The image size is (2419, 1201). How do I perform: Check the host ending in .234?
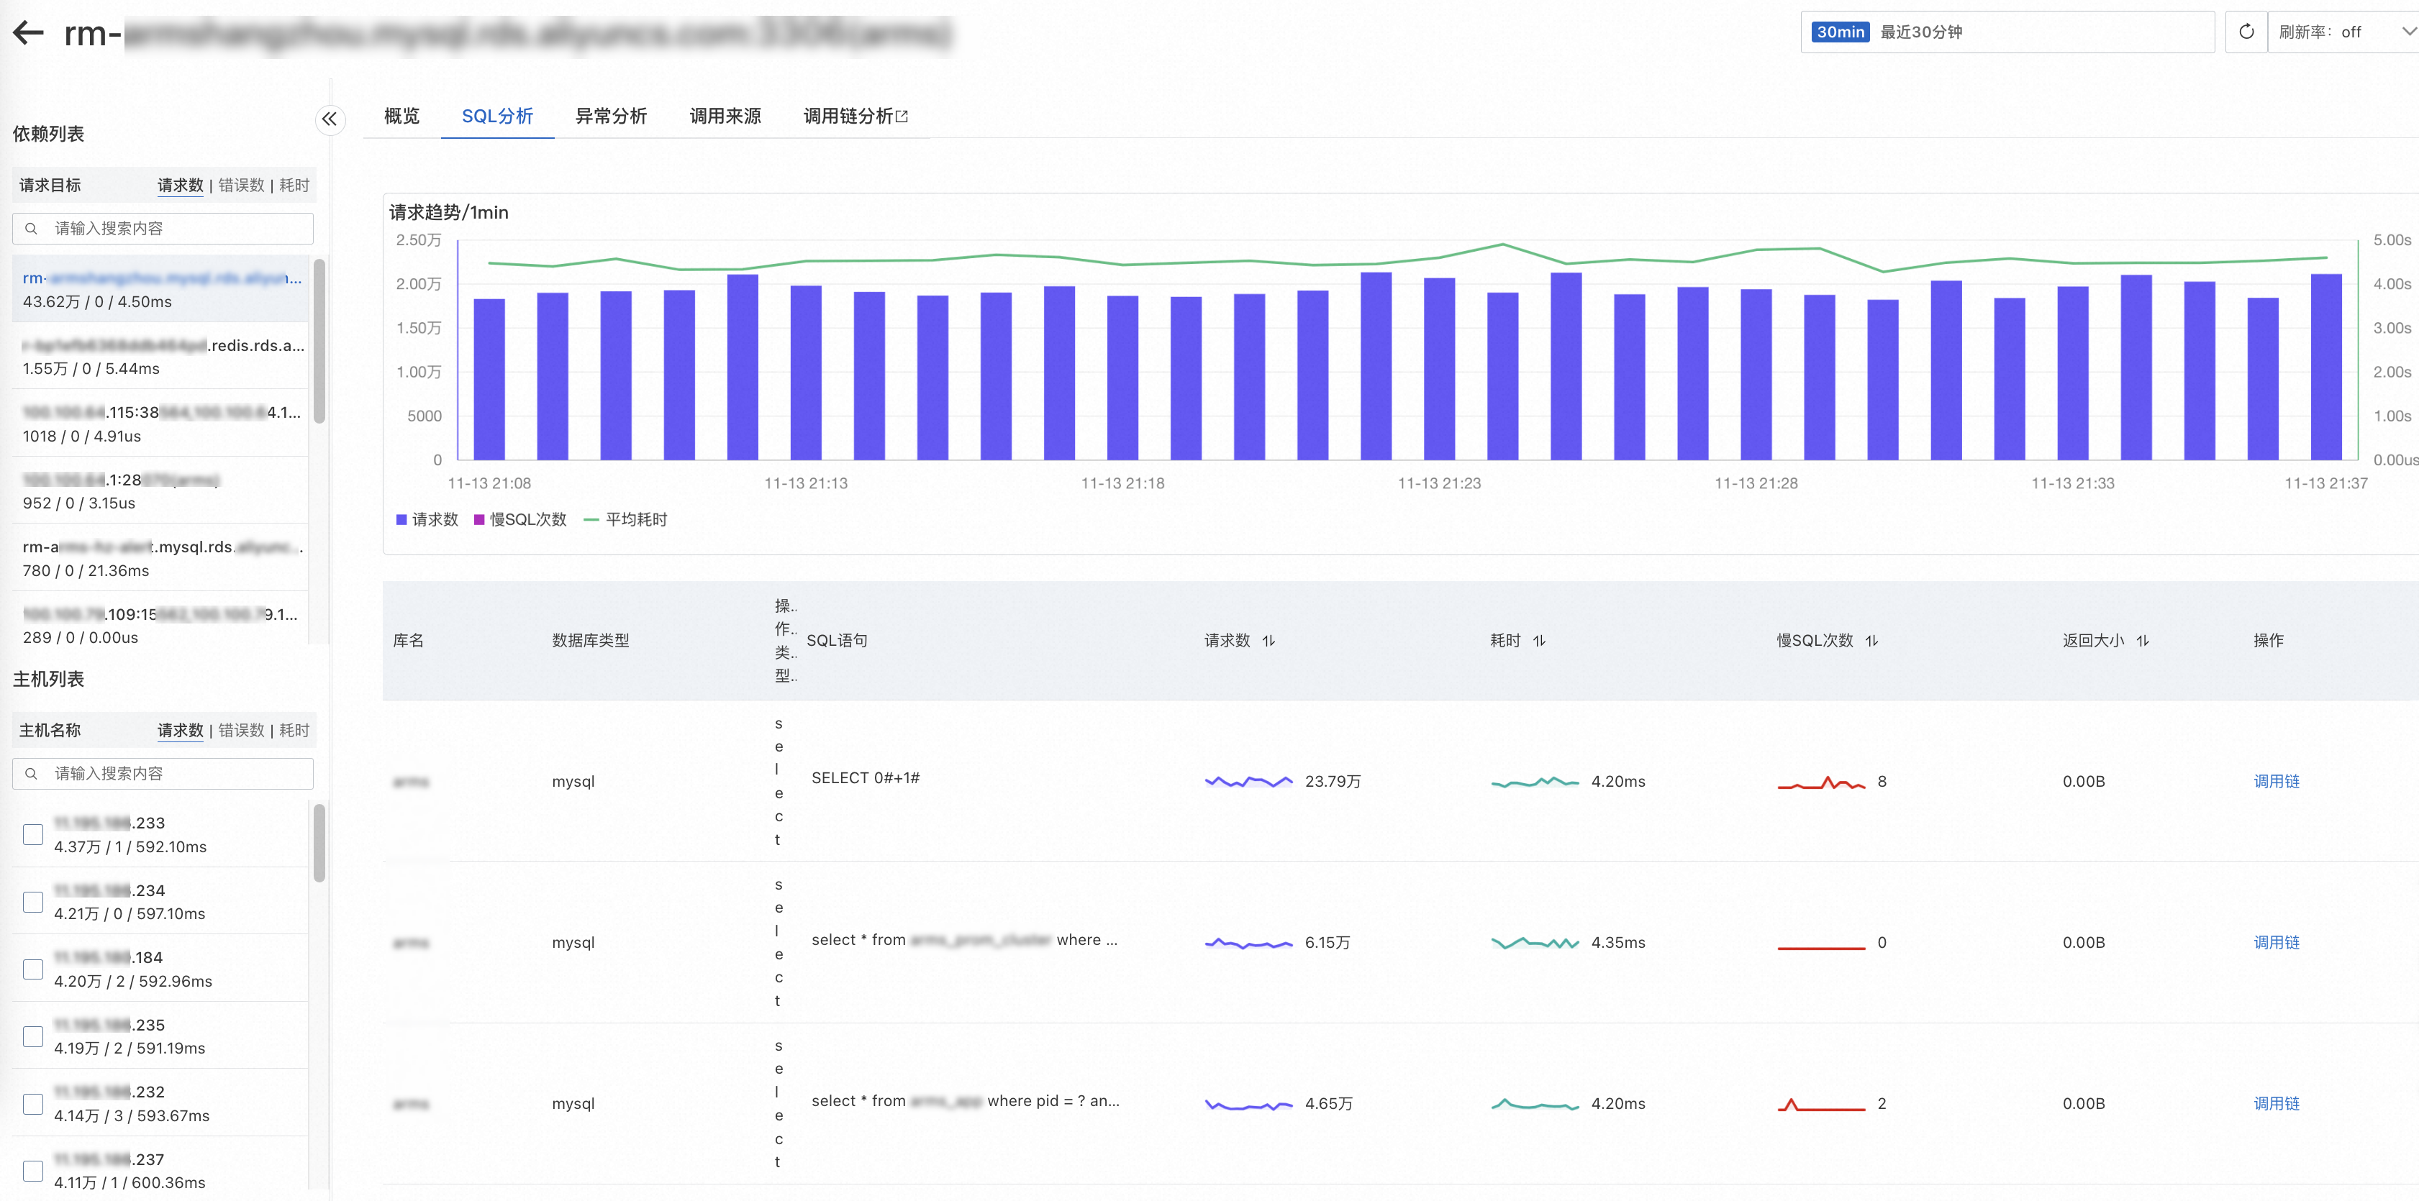(x=33, y=902)
